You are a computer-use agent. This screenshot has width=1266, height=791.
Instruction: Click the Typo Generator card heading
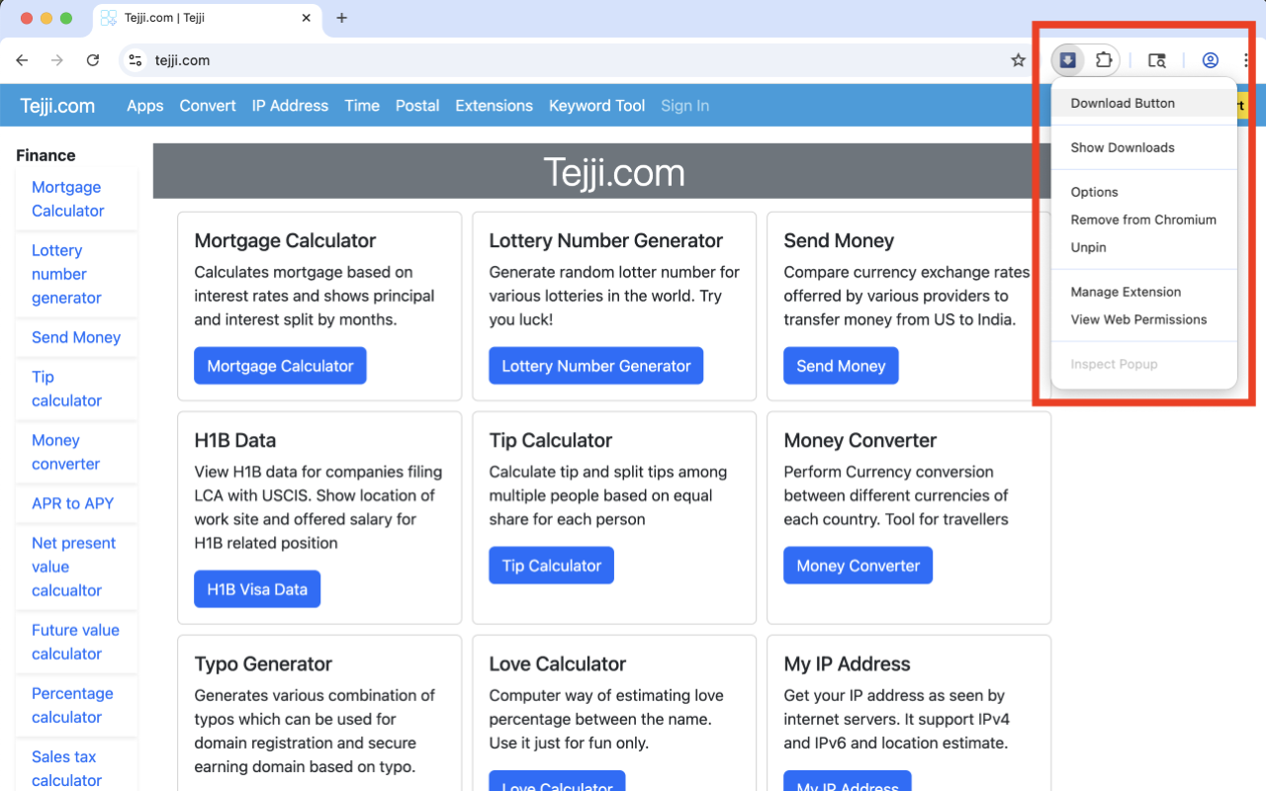(x=263, y=663)
